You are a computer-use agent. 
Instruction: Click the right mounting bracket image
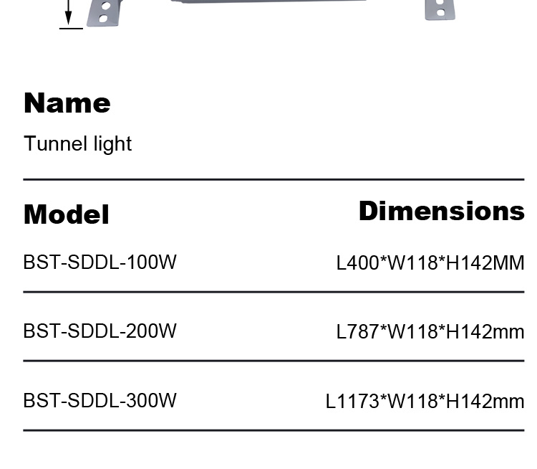pyautogui.click(x=440, y=10)
